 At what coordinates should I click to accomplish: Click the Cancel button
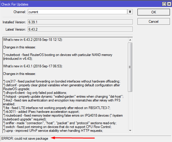154,22
